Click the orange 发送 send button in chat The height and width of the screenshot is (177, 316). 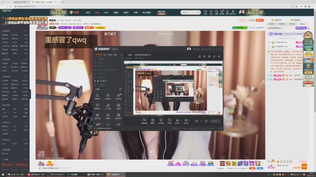coord(304,166)
